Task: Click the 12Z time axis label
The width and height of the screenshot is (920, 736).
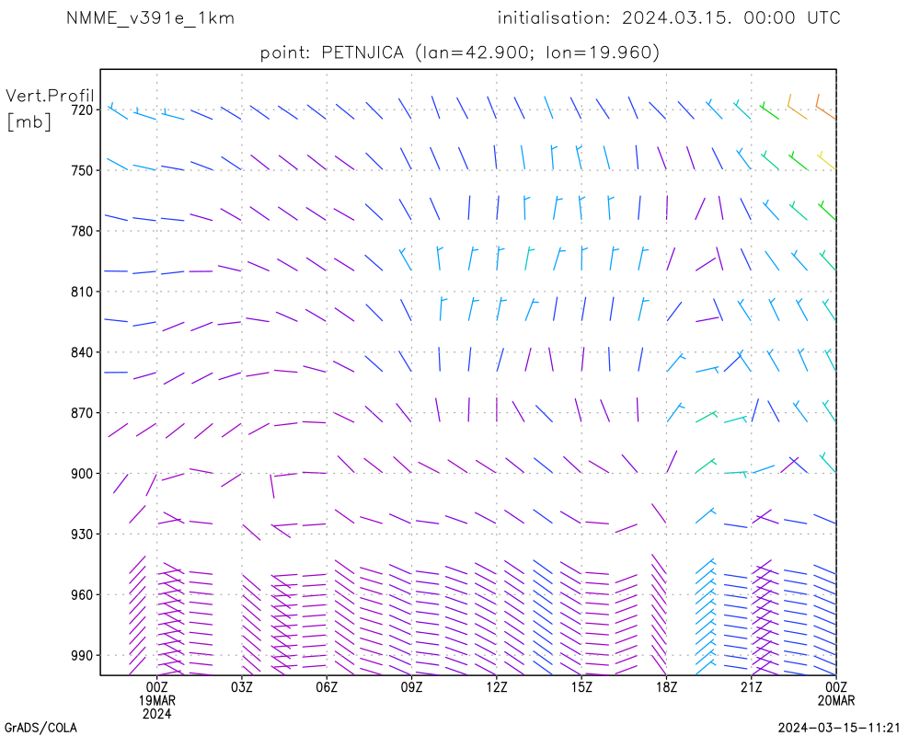Action: pyautogui.click(x=497, y=686)
